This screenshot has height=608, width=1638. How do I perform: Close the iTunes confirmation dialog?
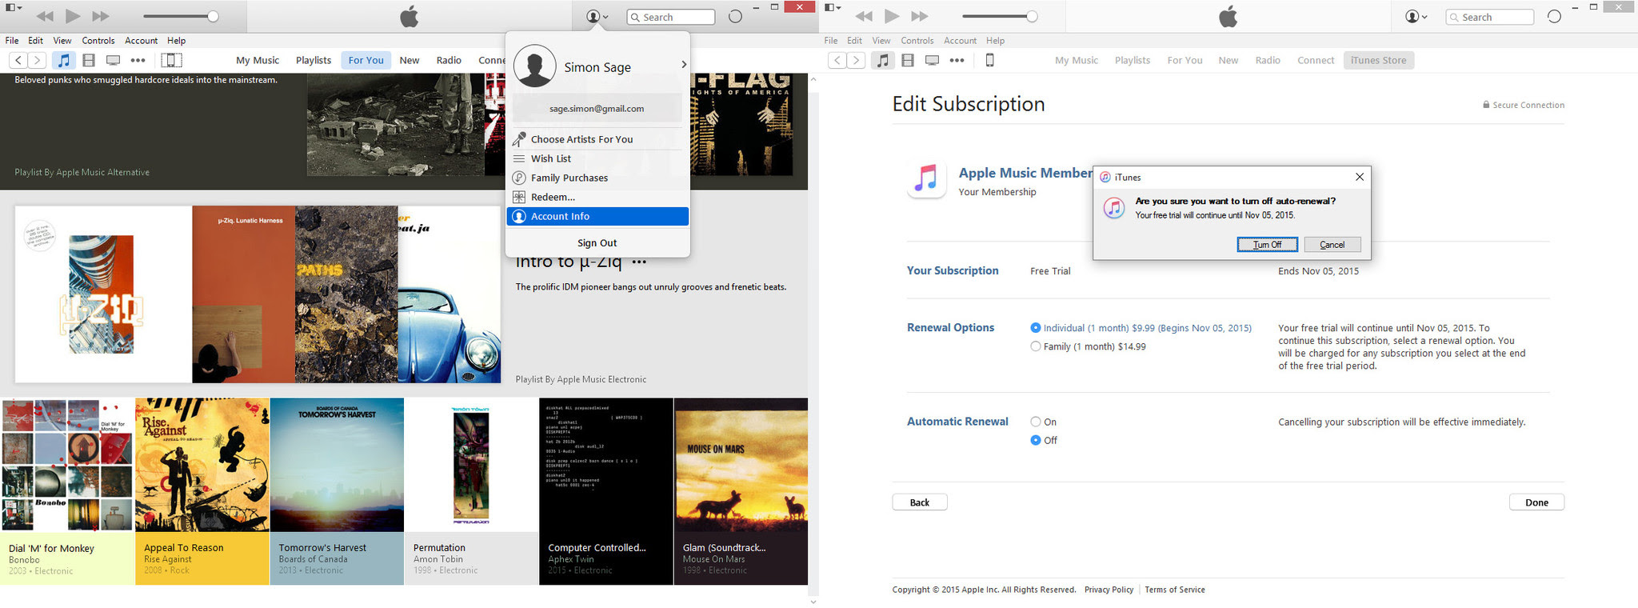[1360, 177]
